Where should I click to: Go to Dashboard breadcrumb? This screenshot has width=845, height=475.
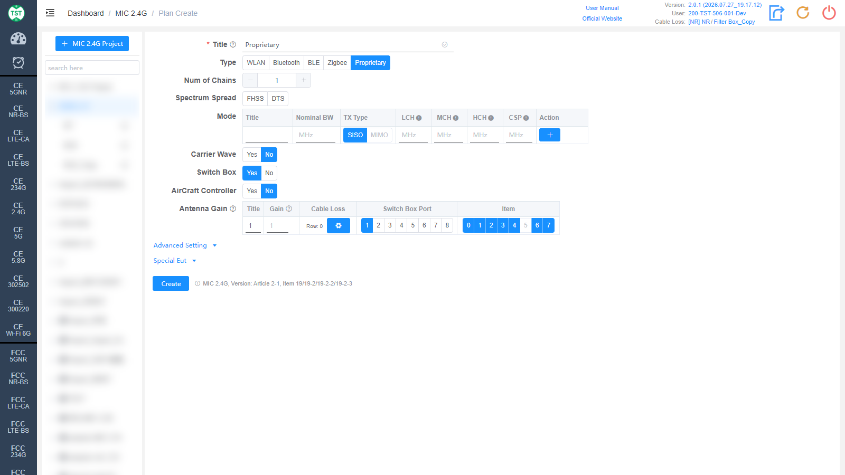[x=86, y=13]
